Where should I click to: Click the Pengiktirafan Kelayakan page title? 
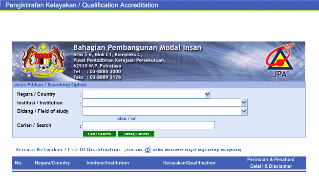[82, 5]
